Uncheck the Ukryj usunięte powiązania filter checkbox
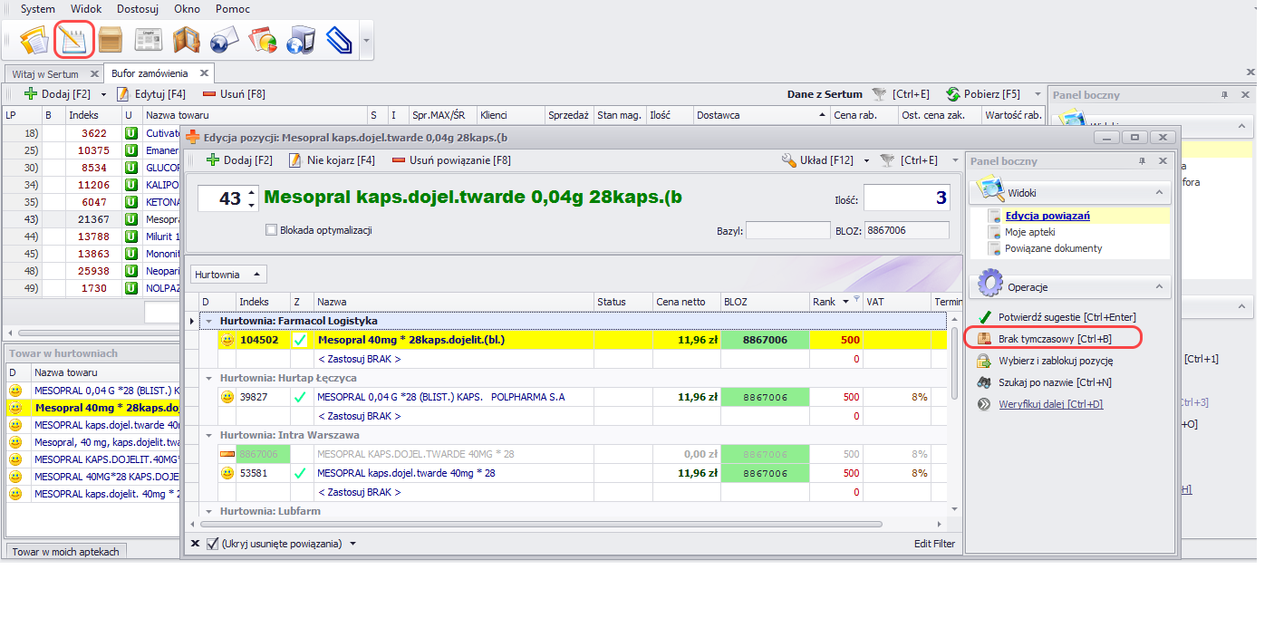Screen dimensions: 1274x618 (x=213, y=544)
